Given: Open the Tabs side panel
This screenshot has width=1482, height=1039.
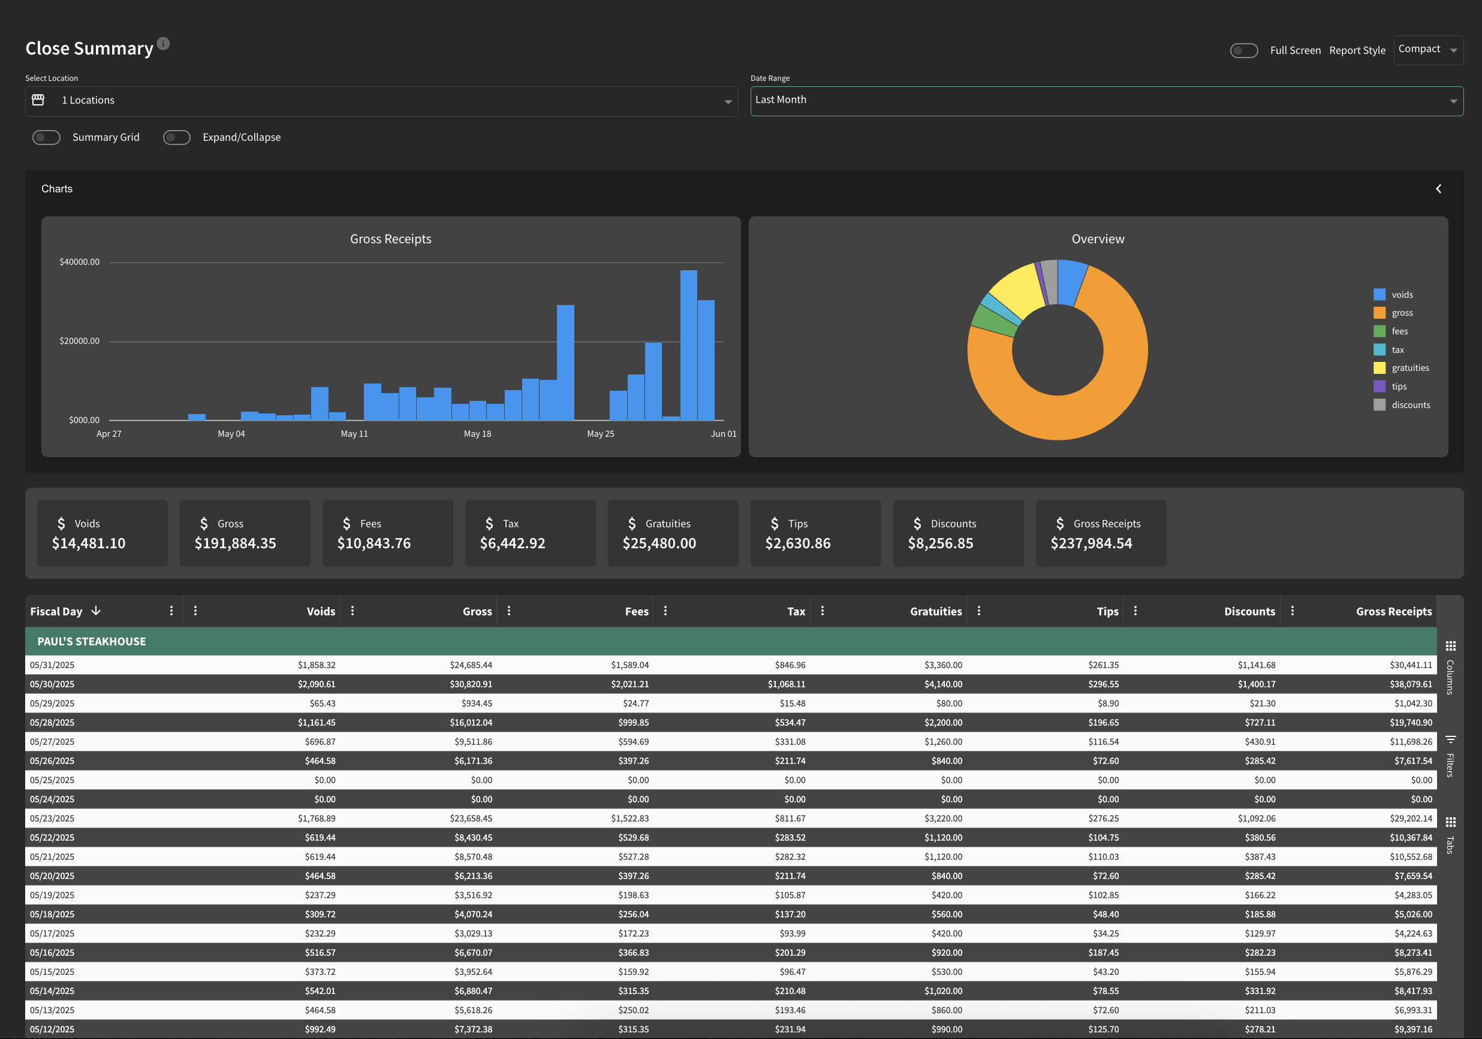Looking at the screenshot, I should [1450, 835].
